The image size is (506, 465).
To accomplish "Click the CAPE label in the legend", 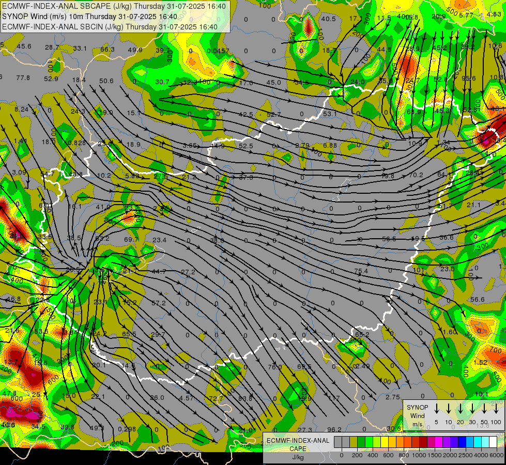I will click(298, 449).
